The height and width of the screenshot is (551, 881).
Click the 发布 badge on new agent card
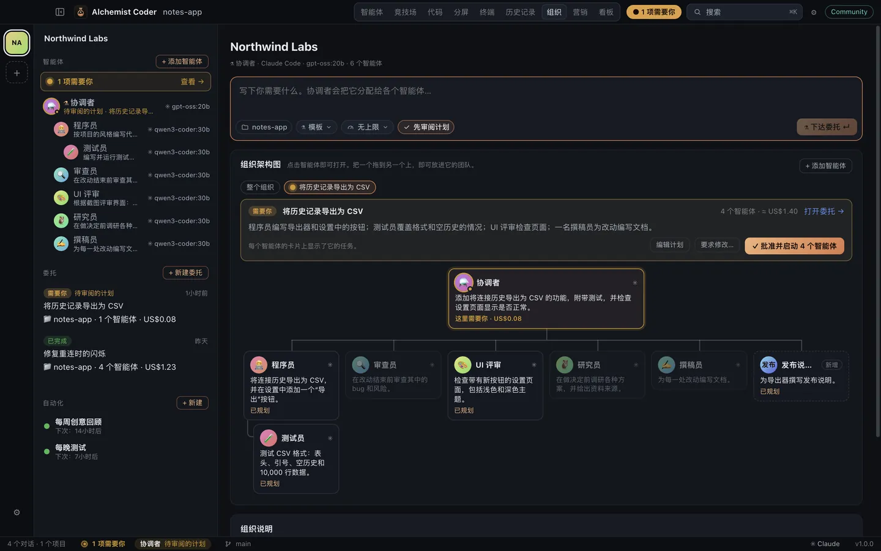768,365
